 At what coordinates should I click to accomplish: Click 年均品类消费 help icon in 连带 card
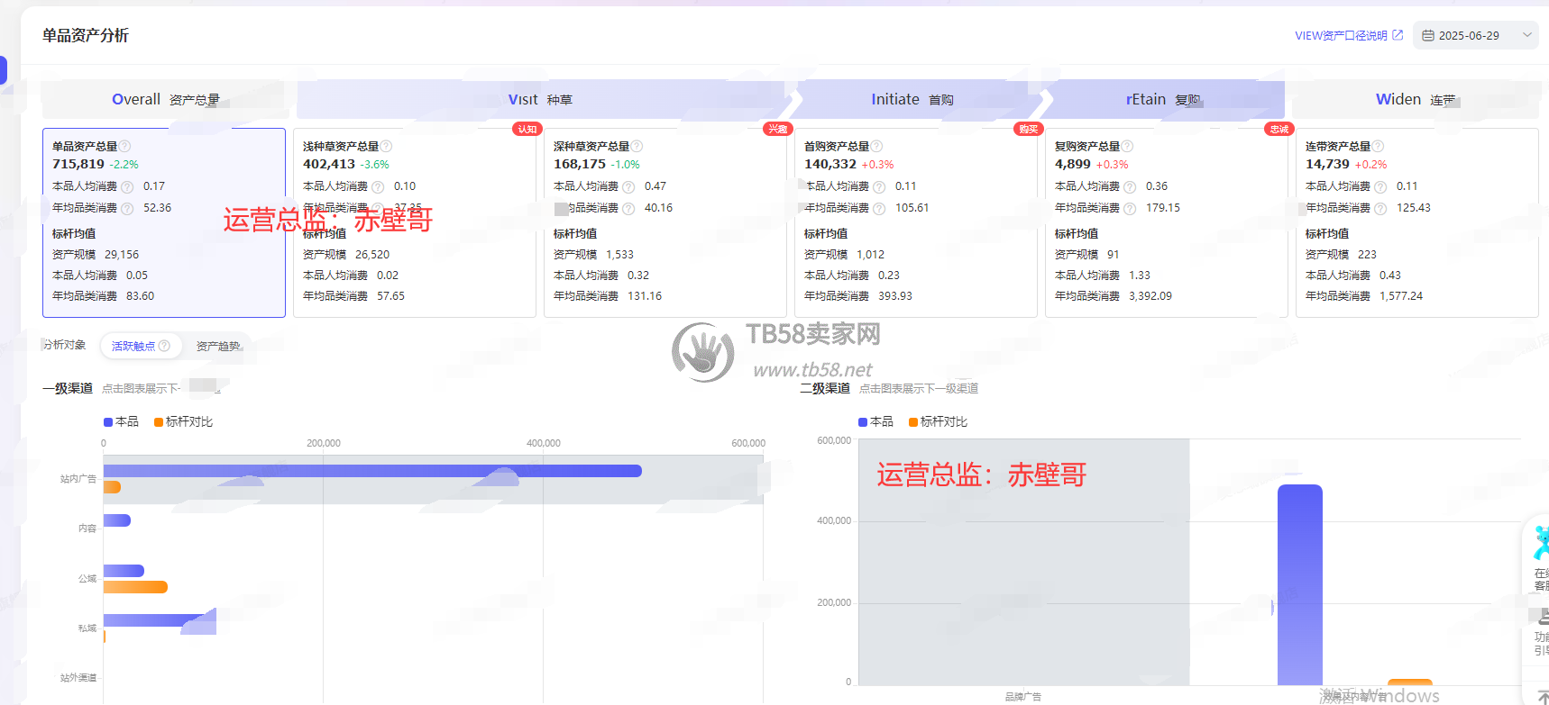(1380, 209)
